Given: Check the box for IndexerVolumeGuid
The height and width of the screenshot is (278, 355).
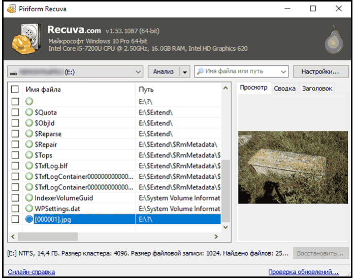Looking at the screenshot, I should tap(15, 197).
